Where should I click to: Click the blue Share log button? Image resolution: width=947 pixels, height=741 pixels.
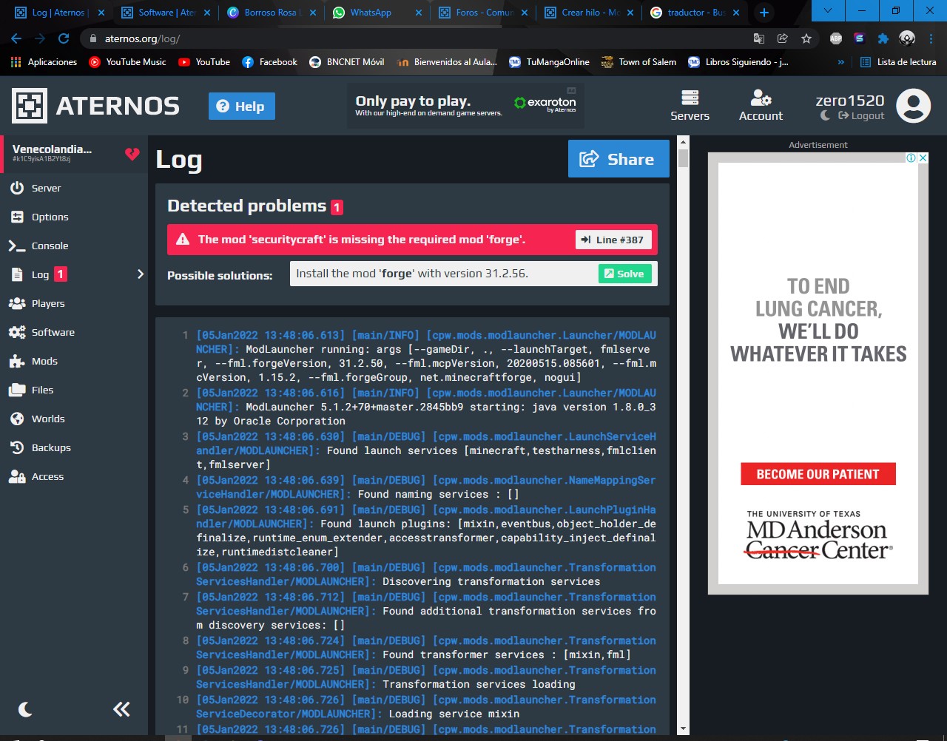tap(619, 159)
